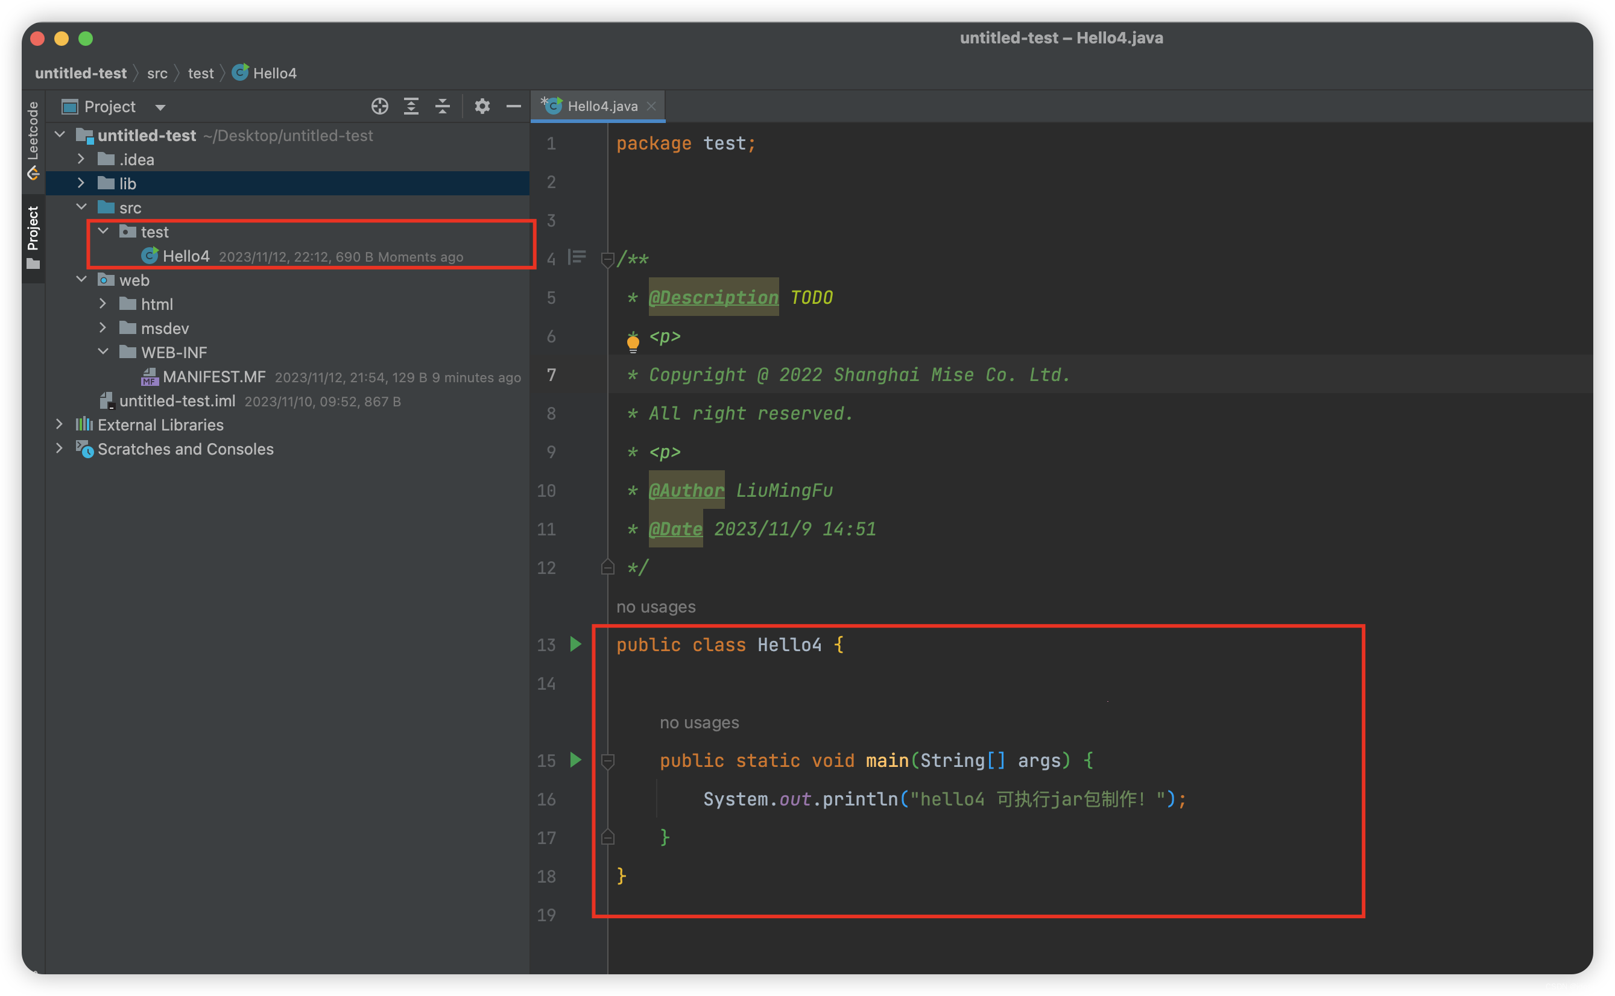Viewport: 1615px width, 996px height.
Task: Expand Scratches and Consoles node
Action: (59, 449)
